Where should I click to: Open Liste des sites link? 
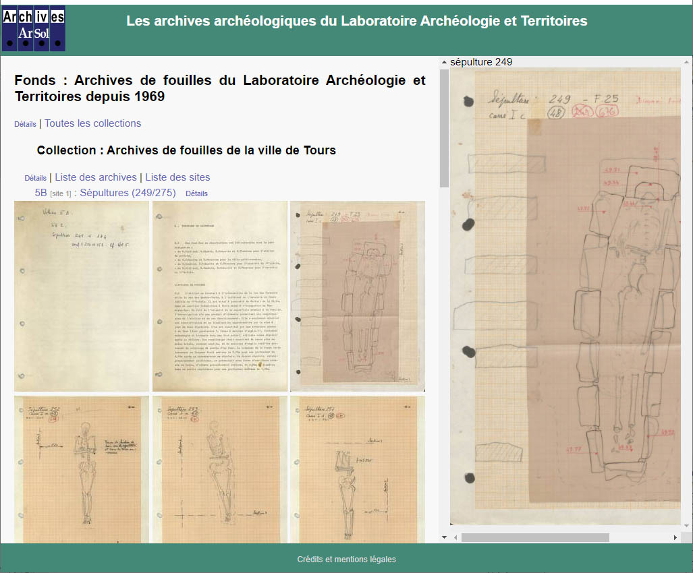click(x=177, y=177)
